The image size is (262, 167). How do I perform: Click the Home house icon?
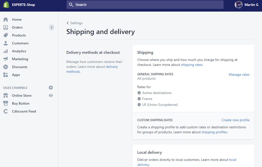6,20
